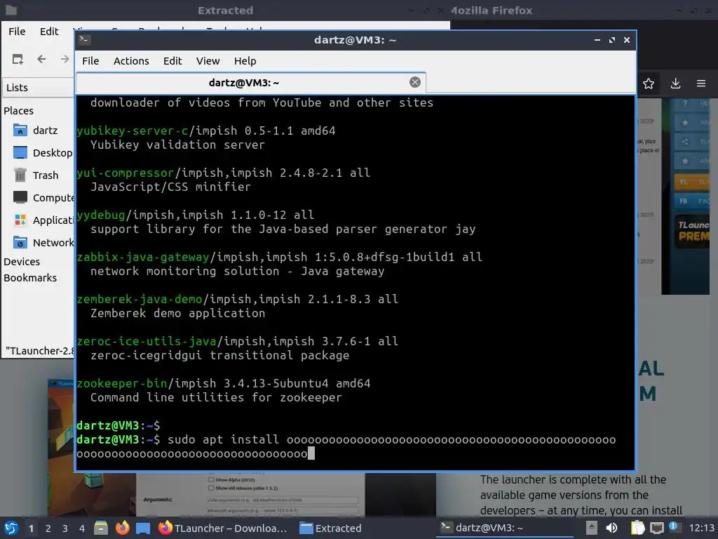Open the terminal Help menu

(x=245, y=61)
